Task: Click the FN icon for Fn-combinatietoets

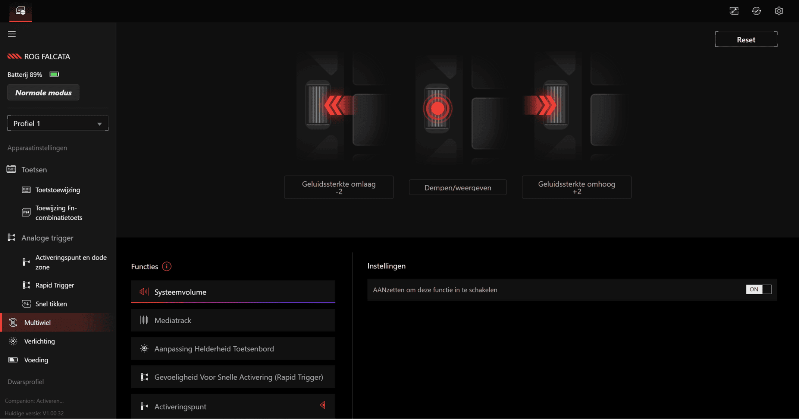Action: coord(26,212)
